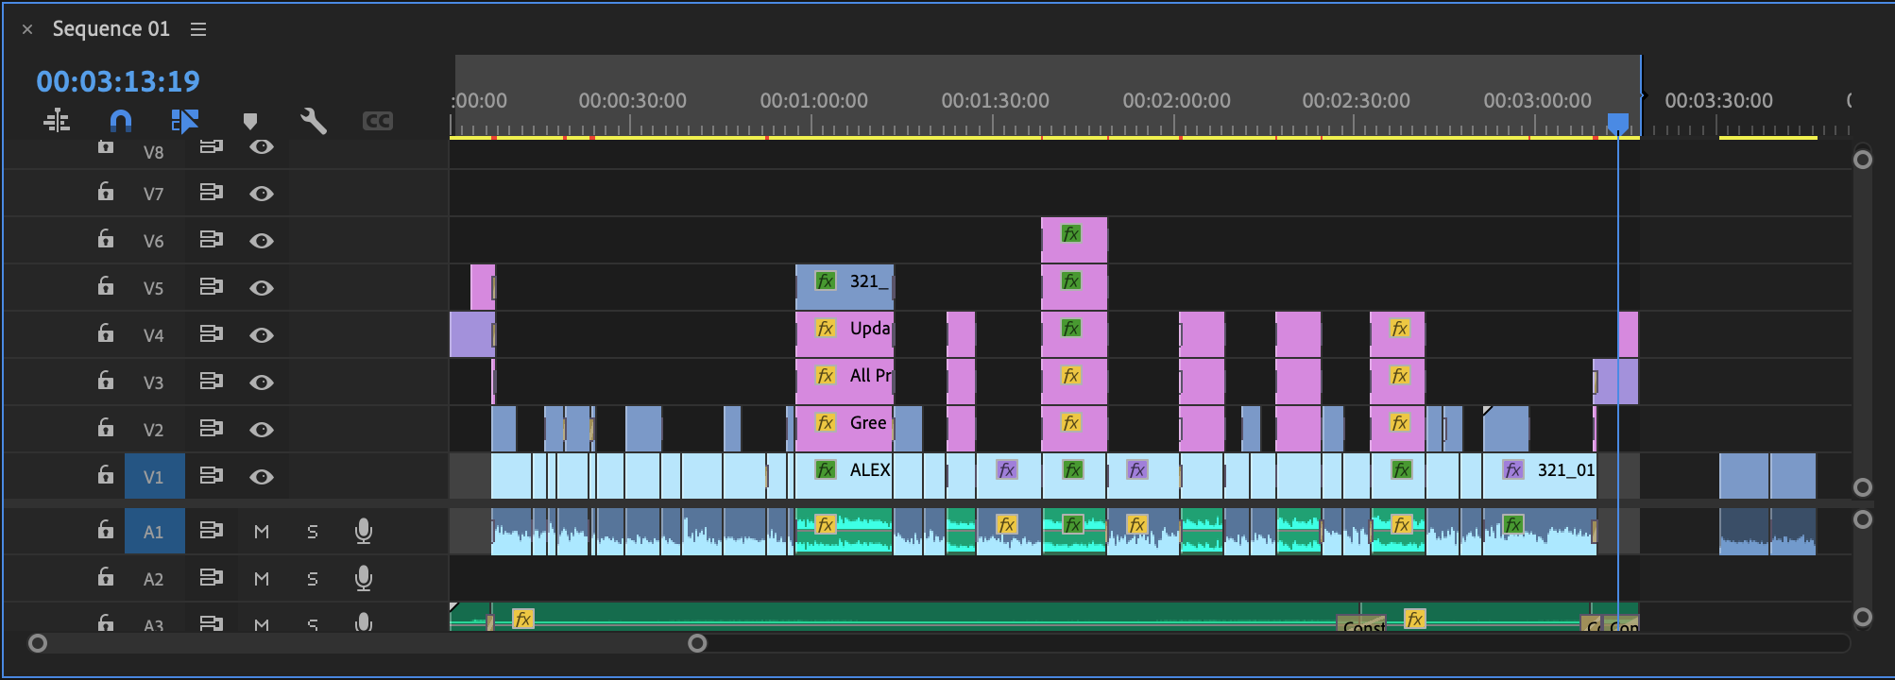The image size is (1895, 680).
Task: Toggle Snap in Timeline magnet icon
Action: coord(121,121)
